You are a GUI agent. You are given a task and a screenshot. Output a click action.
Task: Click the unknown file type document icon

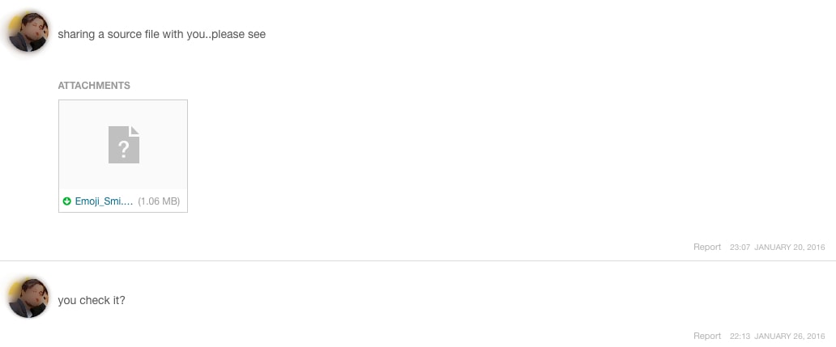(124, 145)
